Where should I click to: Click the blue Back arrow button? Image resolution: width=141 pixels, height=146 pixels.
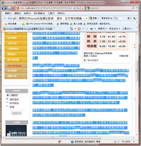tap(4, 8)
